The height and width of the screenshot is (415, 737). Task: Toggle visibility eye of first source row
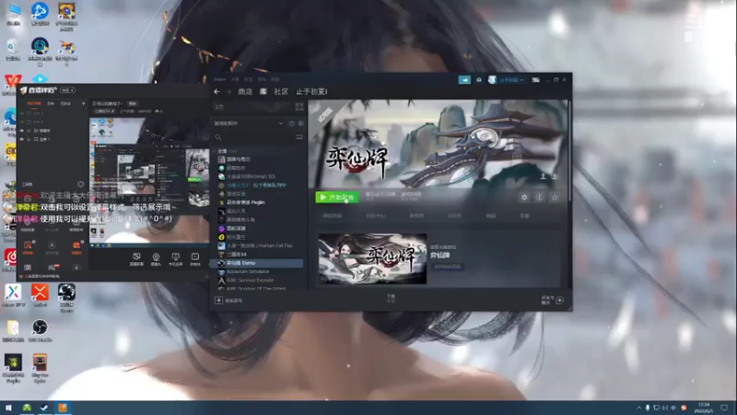point(22,113)
